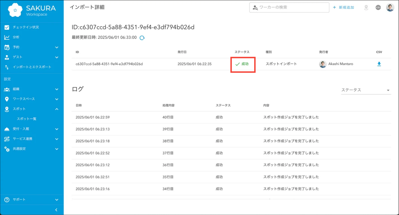Download the CSV file for this import
Image resolution: width=399 pixels, height=215 pixels.
pyautogui.click(x=379, y=64)
